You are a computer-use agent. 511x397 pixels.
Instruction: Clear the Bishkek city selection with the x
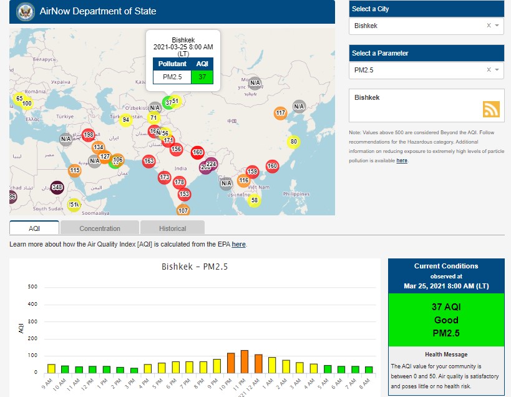(489, 26)
